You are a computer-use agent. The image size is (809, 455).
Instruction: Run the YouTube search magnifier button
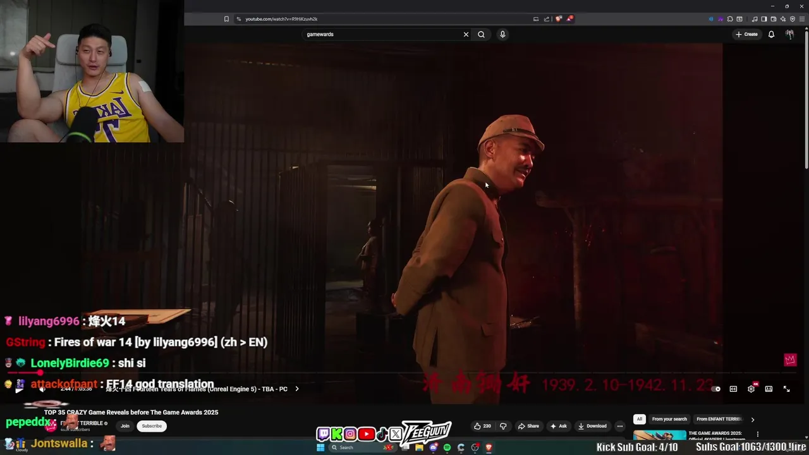click(481, 34)
